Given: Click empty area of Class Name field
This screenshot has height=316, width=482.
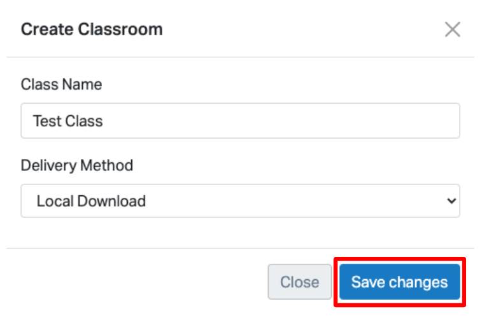Looking at the screenshot, I should [x=287, y=121].
